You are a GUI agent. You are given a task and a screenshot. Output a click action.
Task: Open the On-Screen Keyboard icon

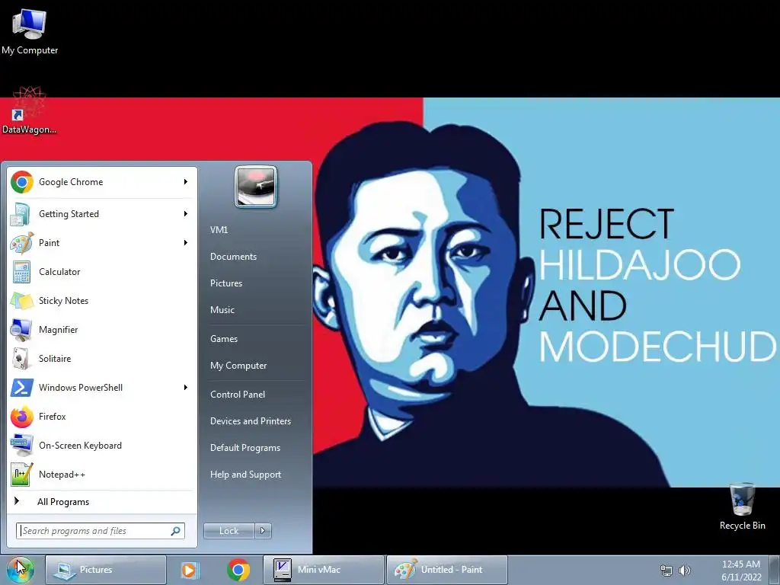pyautogui.click(x=21, y=445)
